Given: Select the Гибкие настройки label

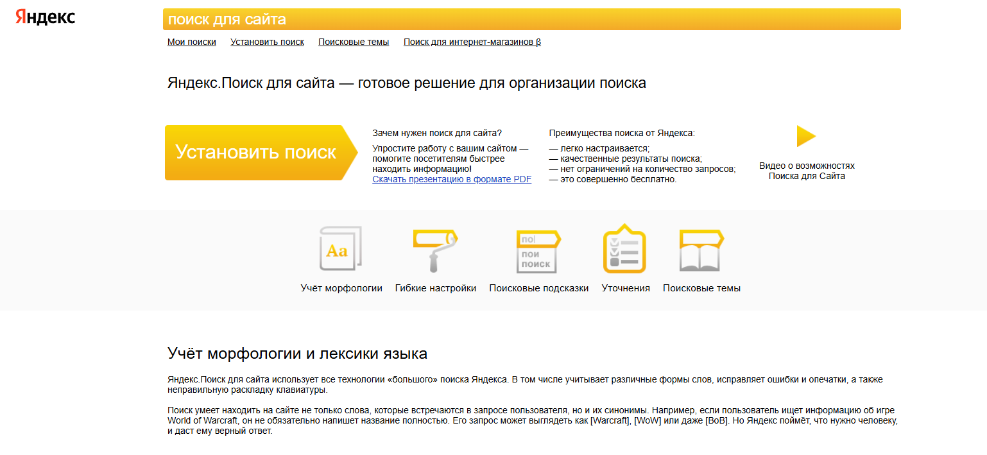Looking at the screenshot, I should point(436,288).
